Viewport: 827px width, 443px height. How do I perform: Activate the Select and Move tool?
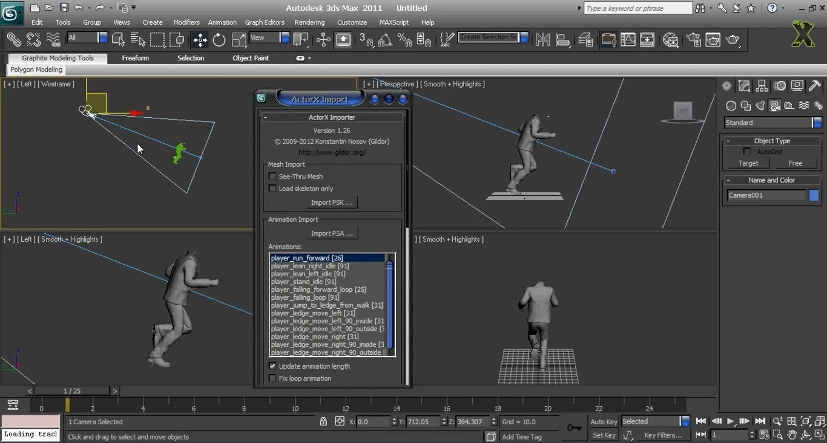[x=200, y=39]
